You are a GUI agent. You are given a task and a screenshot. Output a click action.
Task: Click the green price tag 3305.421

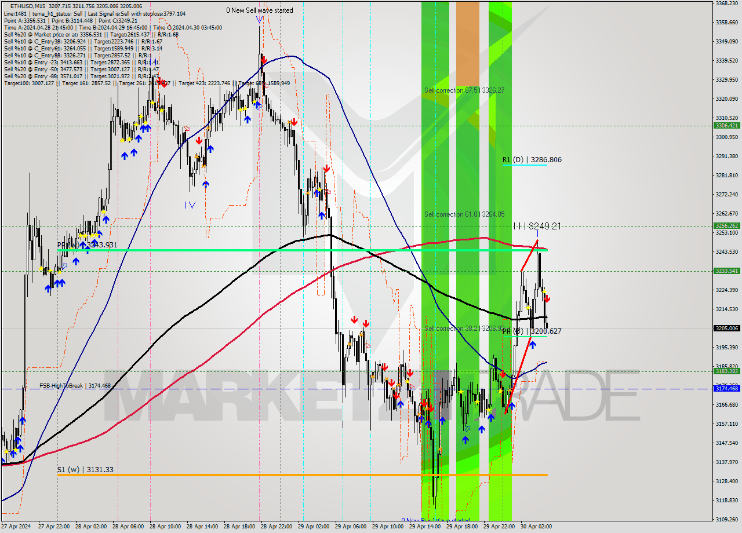tap(726, 126)
